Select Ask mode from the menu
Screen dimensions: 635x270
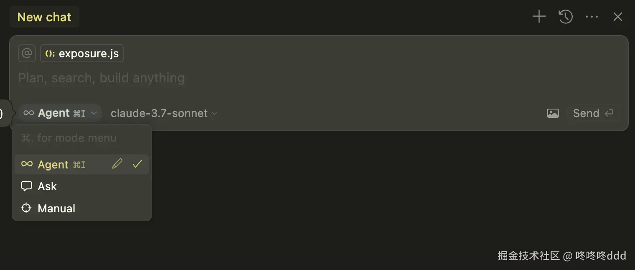click(47, 186)
